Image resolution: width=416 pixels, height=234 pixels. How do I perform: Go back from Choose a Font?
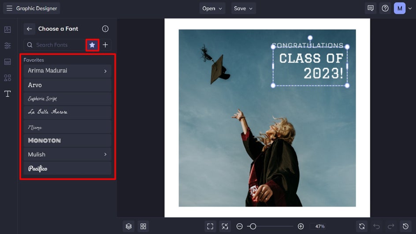click(29, 29)
